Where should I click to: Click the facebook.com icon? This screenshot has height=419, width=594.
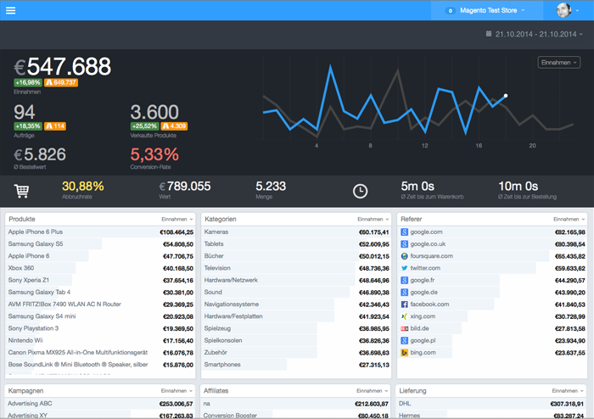click(404, 304)
